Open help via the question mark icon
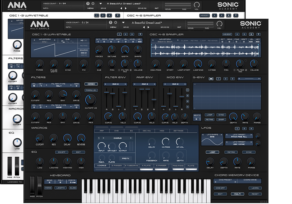 coord(110,23)
